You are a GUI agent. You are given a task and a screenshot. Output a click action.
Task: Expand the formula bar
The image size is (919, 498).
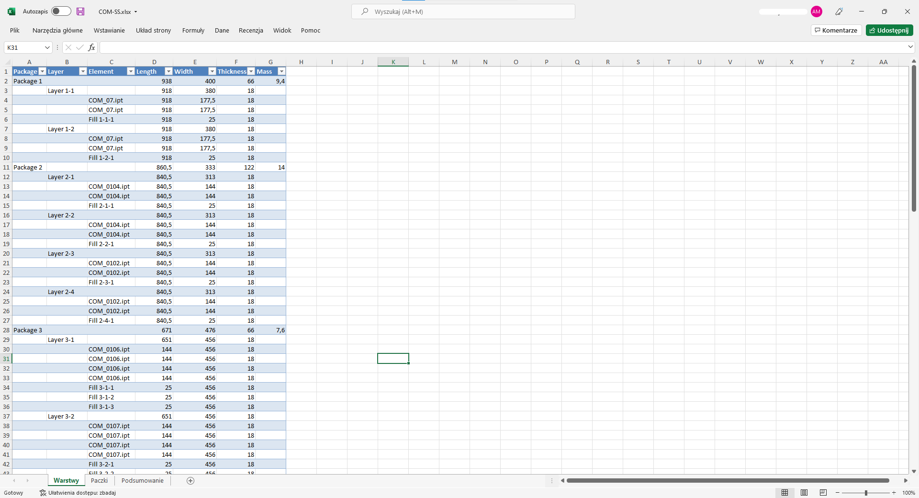(x=910, y=47)
